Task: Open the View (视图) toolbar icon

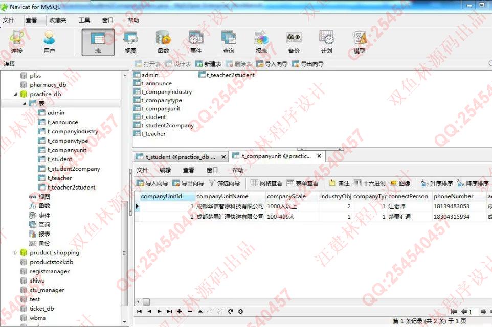Action: (x=130, y=42)
